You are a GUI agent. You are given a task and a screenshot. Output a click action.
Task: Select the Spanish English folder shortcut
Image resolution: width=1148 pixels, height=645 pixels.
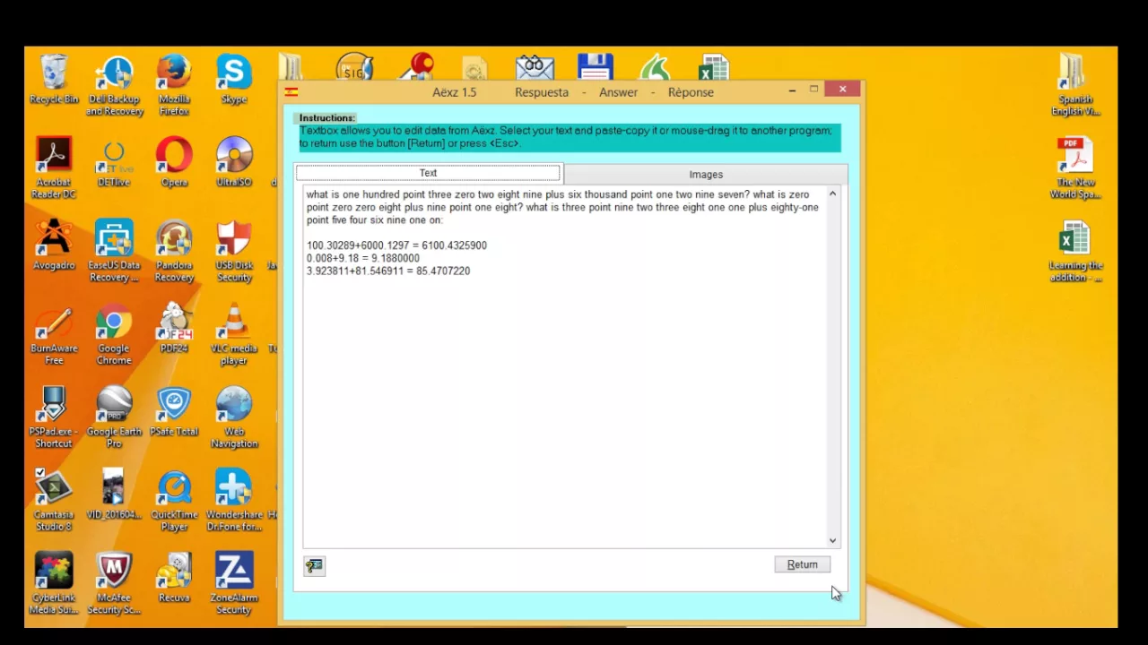coord(1075,86)
